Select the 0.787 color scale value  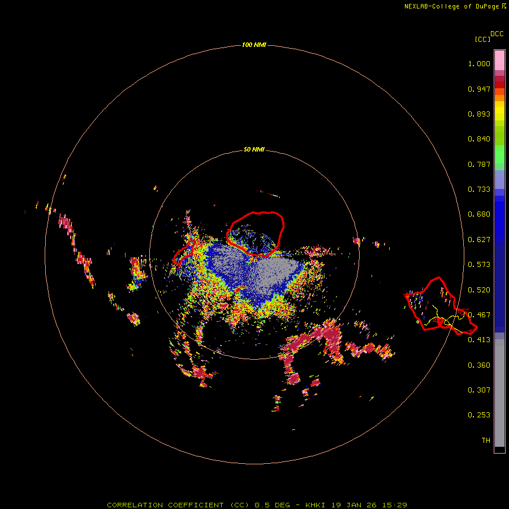point(479,164)
